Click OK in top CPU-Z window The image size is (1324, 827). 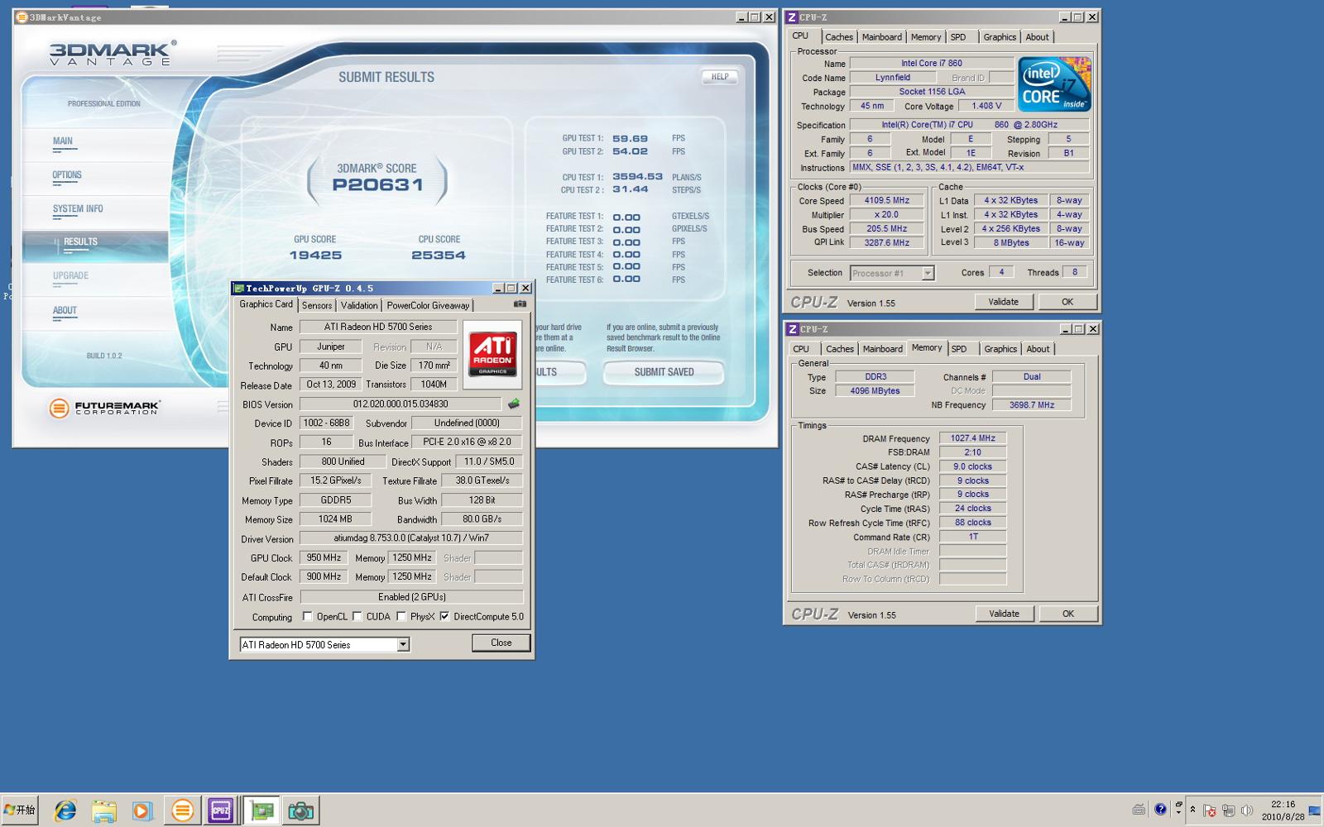click(1067, 302)
